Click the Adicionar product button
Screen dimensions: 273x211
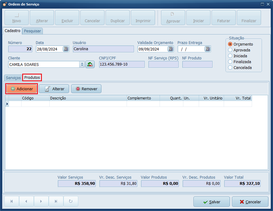22,89
